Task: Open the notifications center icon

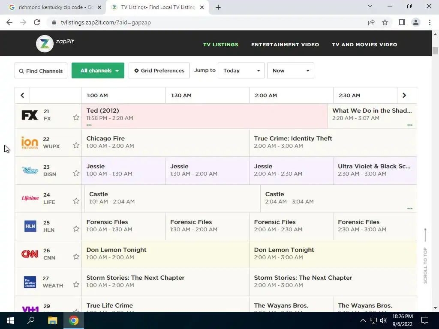Action: point(425,320)
